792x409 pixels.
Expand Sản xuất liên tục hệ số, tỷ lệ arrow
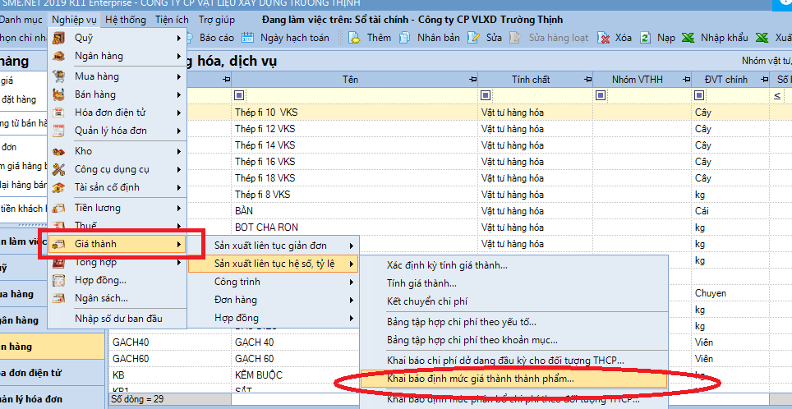(352, 264)
